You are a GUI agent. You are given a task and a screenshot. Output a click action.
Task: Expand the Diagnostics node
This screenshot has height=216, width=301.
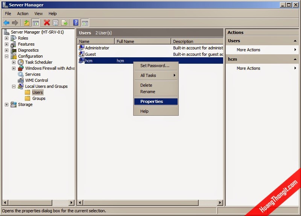tap(6, 50)
